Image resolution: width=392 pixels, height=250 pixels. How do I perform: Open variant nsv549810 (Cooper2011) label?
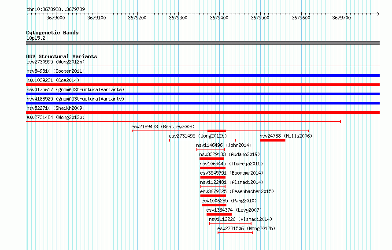coord(55,71)
